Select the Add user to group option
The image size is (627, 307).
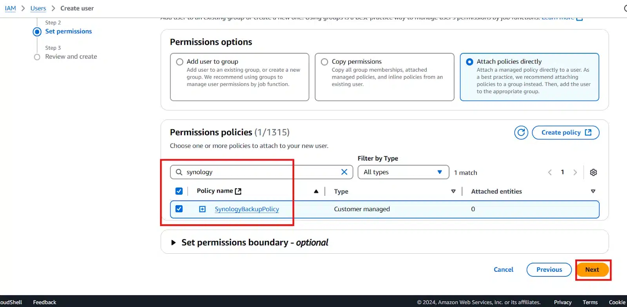pyautogui.click(x=180, y=62)
